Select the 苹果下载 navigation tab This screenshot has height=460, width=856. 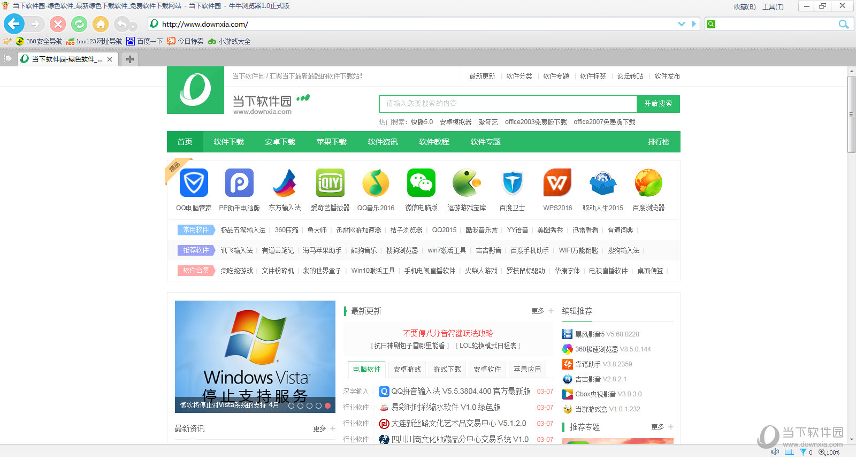click(331, 142)
